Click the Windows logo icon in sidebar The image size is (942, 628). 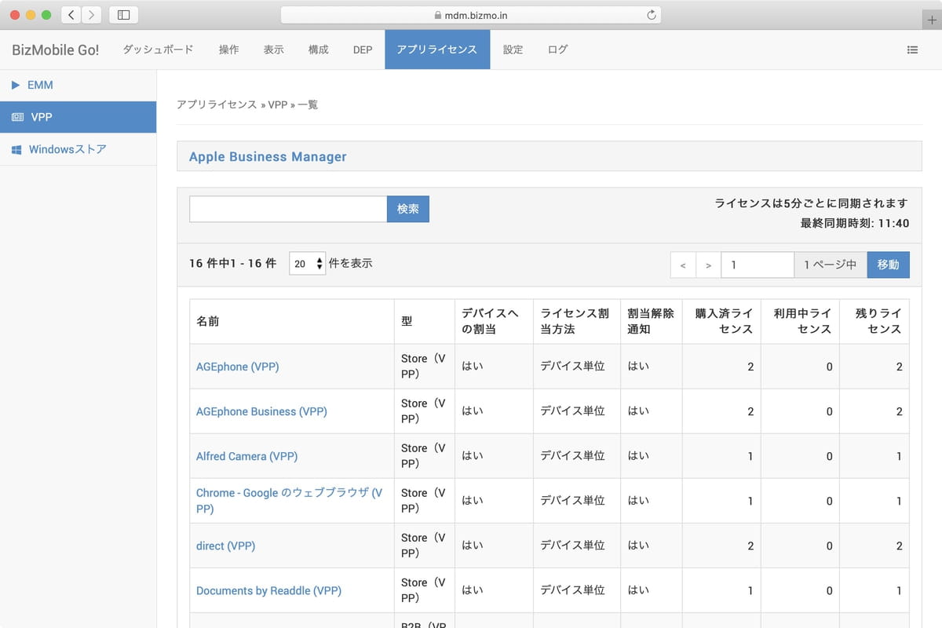pyautogui.click(x=16, y=149)
